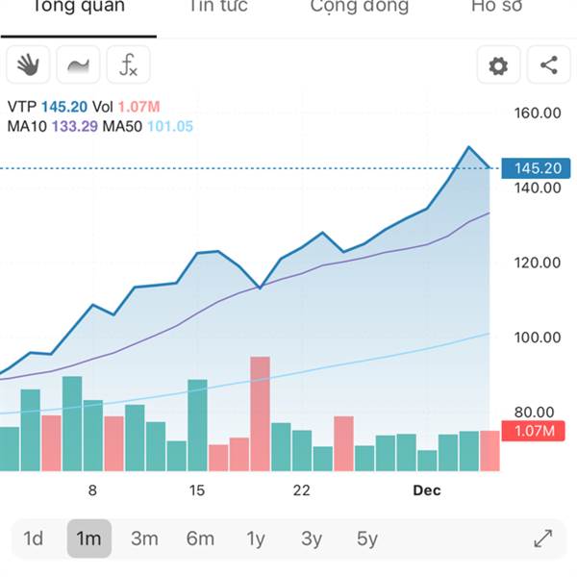Select the 3m timeframe
The image size is (577, 577).
tap(144, 539)
